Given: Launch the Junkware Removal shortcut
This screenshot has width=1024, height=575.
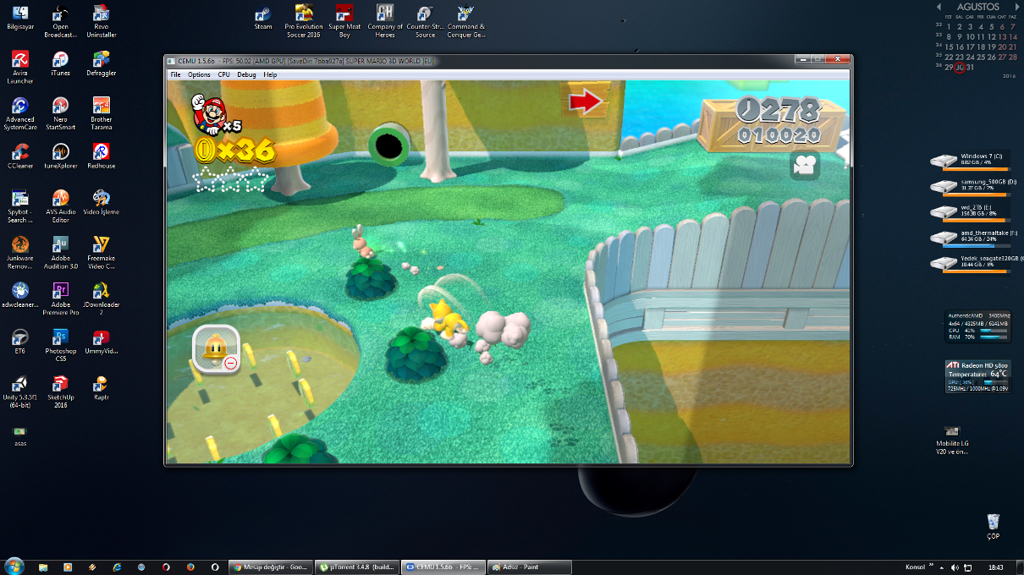Looking at the screenshot, I should [x=20, y=253].
